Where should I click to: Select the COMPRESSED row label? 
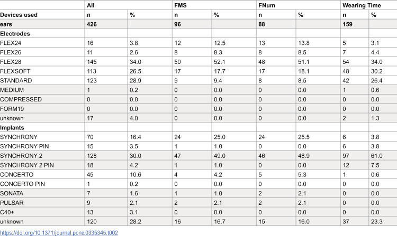point(21,99)
